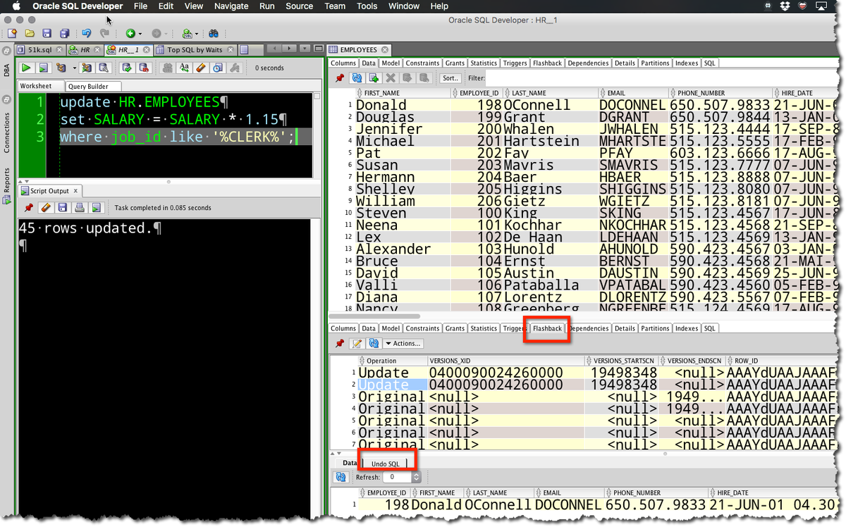
Task: Click the Apple menu icon
Action: pyautogui.click(x=16, y=6)
